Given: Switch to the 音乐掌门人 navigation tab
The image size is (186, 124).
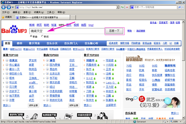Looking at the screenshot, I should [x=71, y=43].
